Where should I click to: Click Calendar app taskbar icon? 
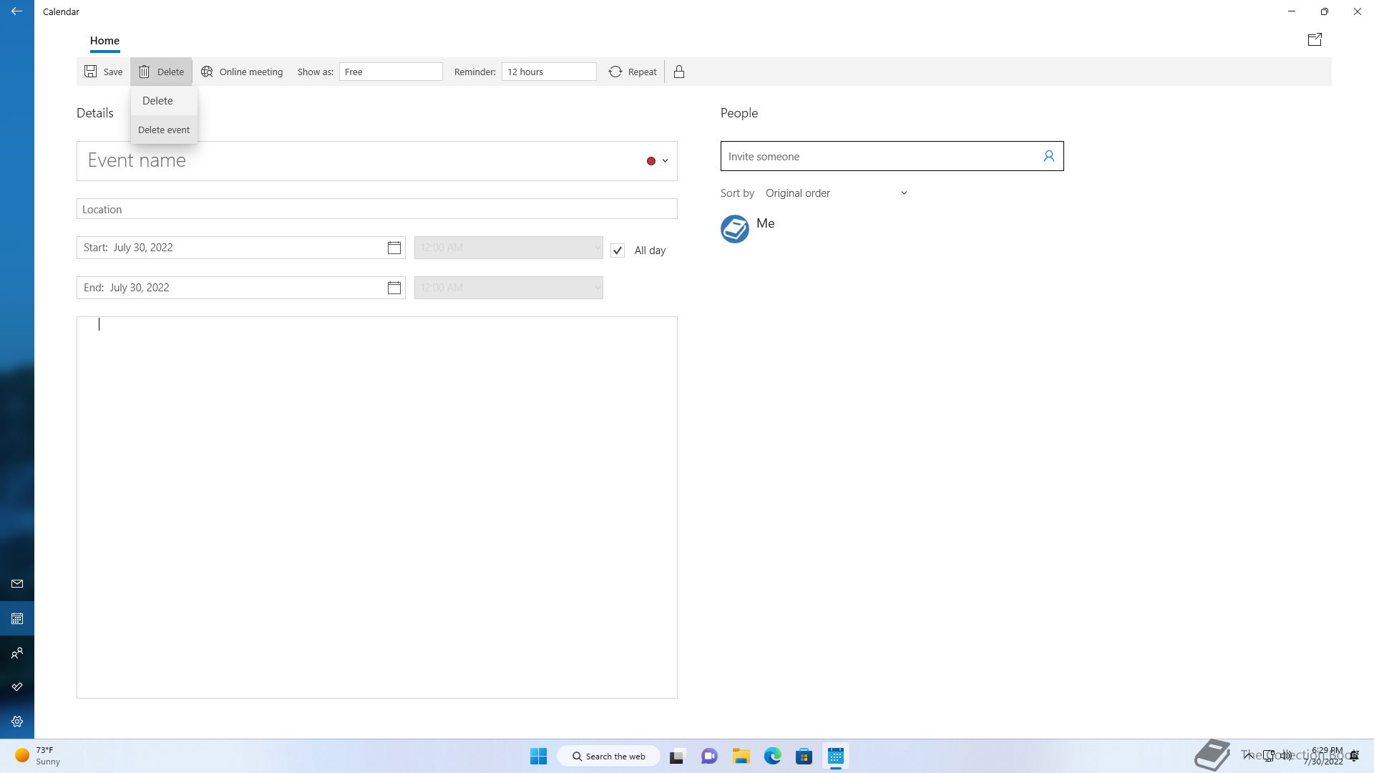(835, 756)
